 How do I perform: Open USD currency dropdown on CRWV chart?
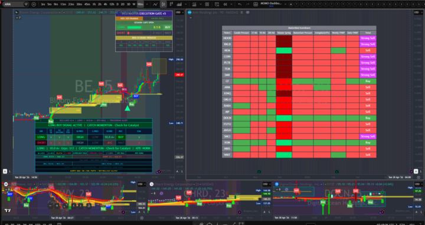pyautogui.click(x=141, y=184)
